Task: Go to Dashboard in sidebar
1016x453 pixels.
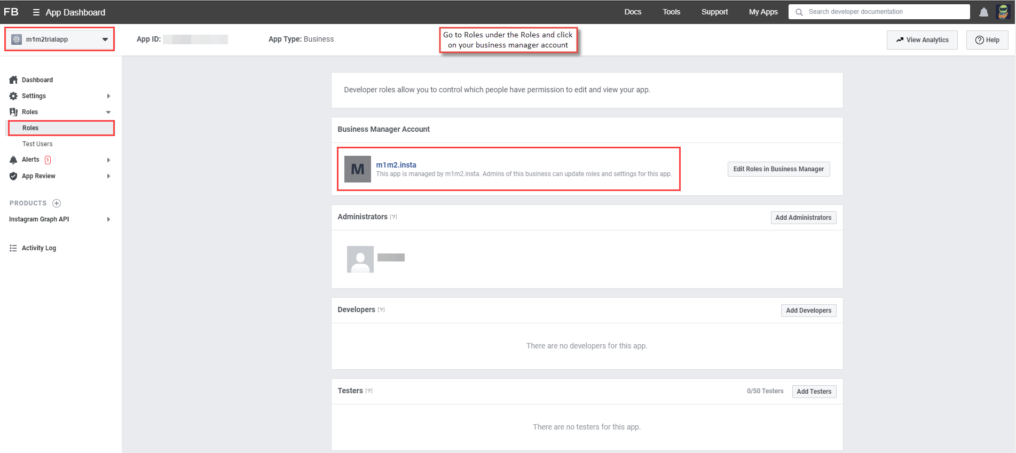Action: click(x=37, y=80)
